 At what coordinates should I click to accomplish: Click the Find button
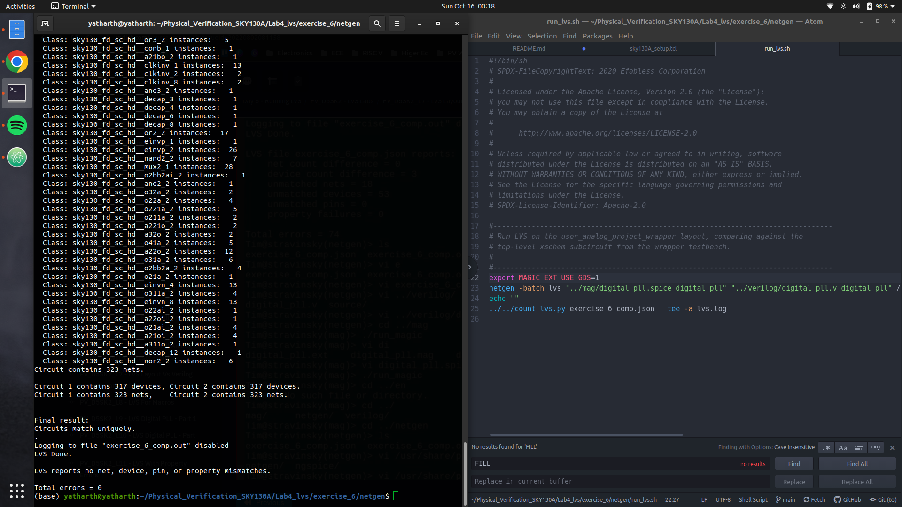tap(794, 464)
